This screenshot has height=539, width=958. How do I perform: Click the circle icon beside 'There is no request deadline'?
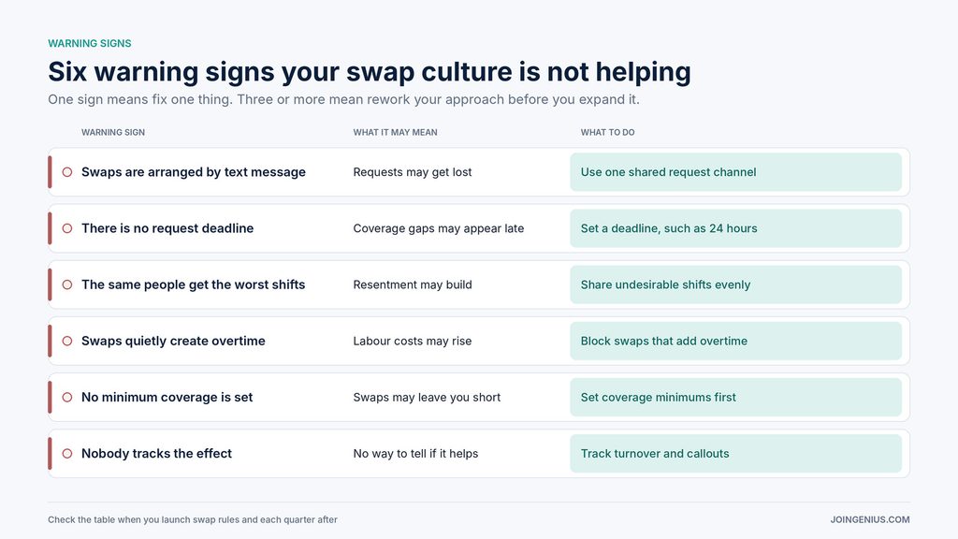67,228
